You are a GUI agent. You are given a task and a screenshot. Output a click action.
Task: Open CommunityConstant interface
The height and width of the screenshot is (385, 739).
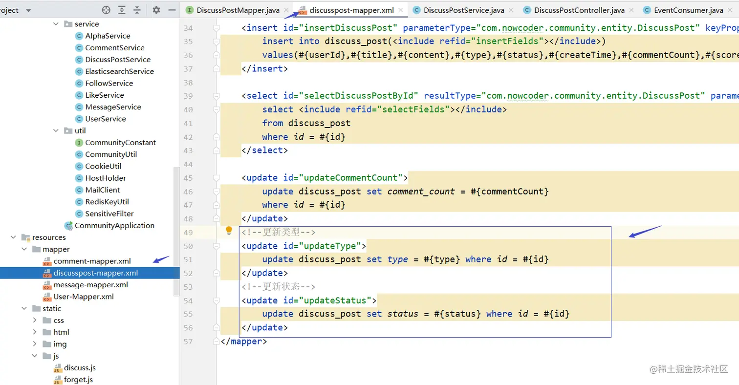tap(120, 143)
